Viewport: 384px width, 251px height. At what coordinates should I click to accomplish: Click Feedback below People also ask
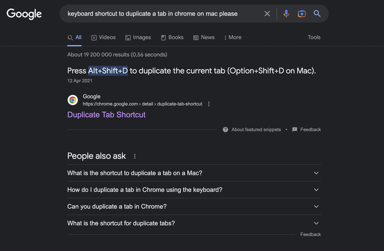310,234
